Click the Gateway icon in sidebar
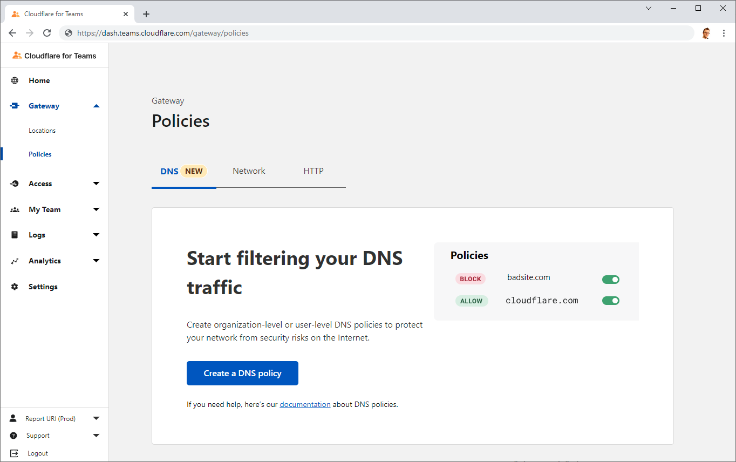Screen dimensions: 736x462 [15, 106]
